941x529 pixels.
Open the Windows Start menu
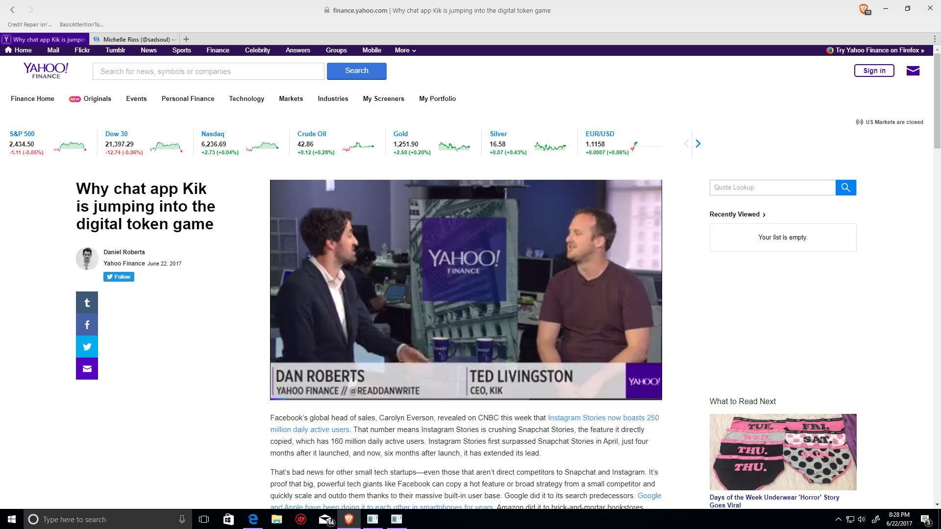[x=12, y=519]
